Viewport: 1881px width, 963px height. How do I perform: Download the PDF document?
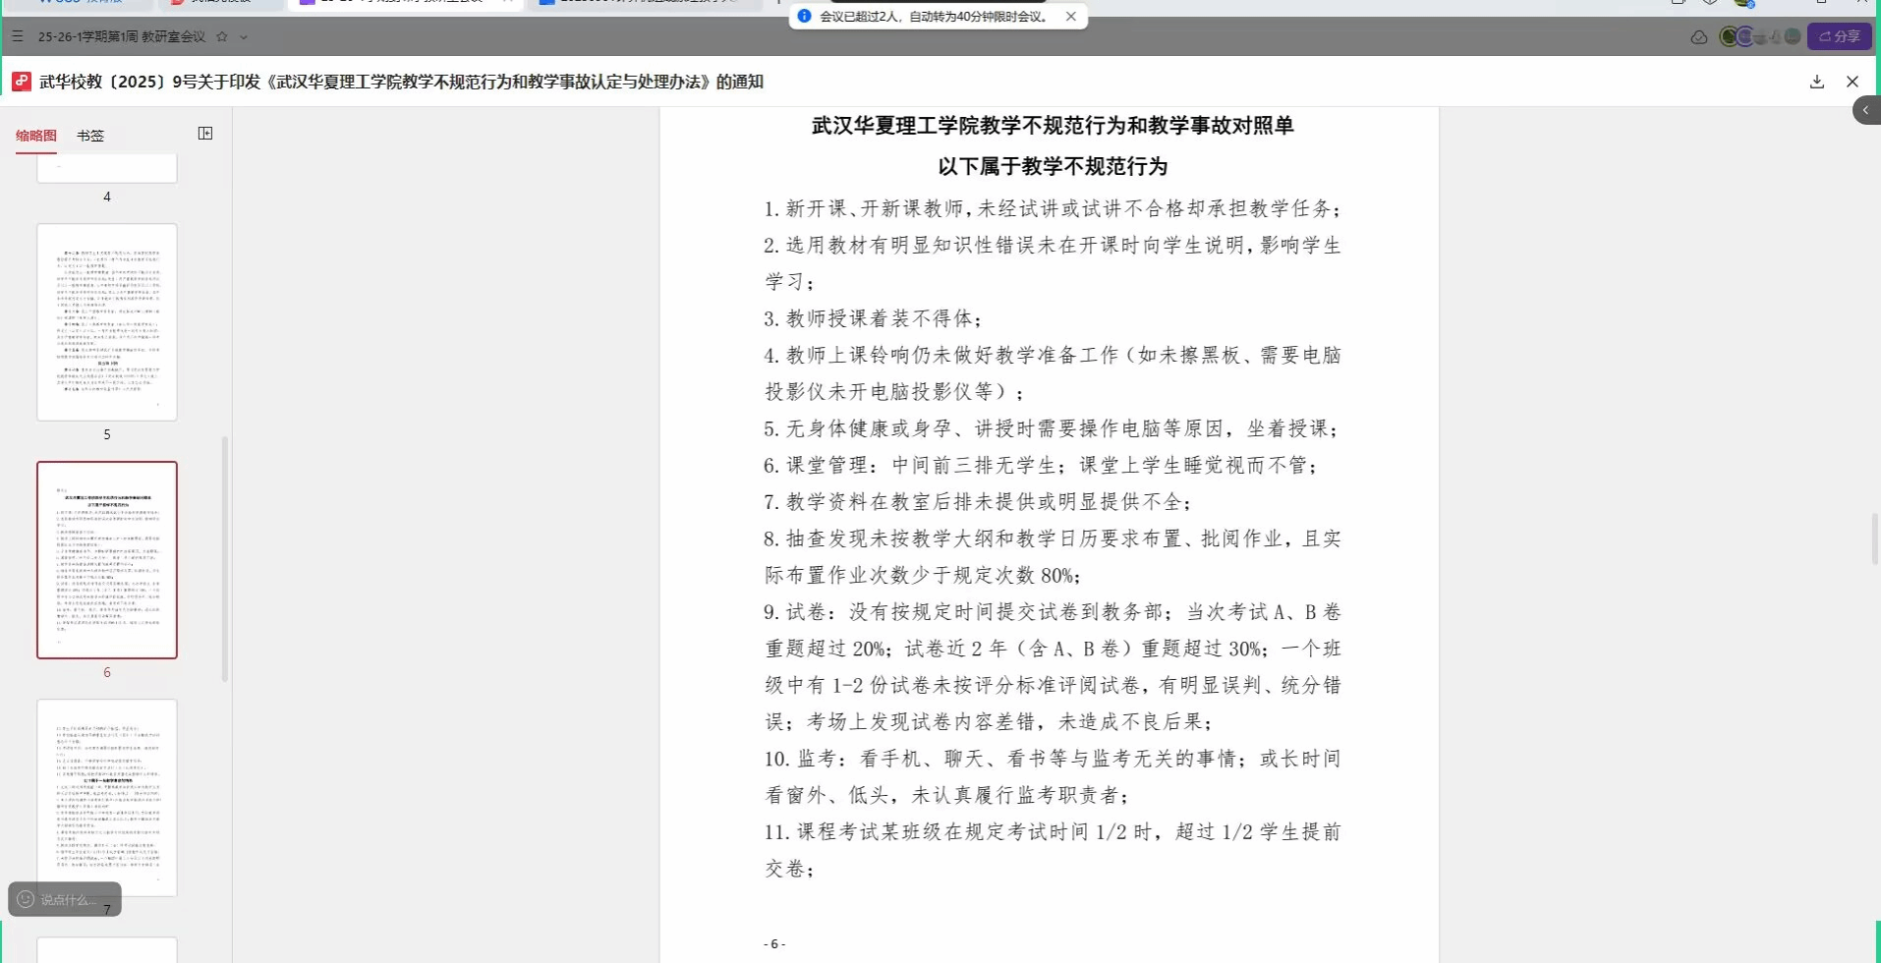click(1816, 82)
